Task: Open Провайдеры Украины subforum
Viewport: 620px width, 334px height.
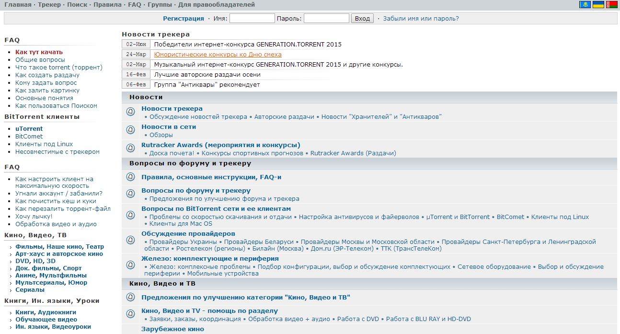Action: (184, 242)
